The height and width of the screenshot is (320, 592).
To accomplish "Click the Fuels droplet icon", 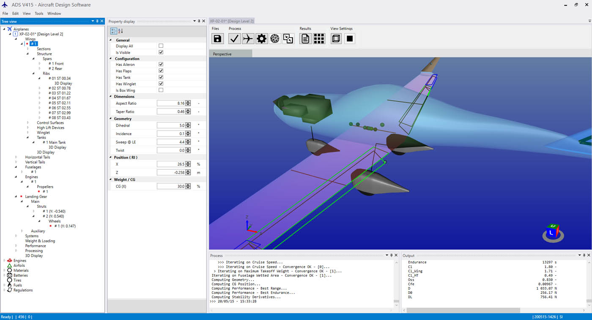I will point(10,285).
